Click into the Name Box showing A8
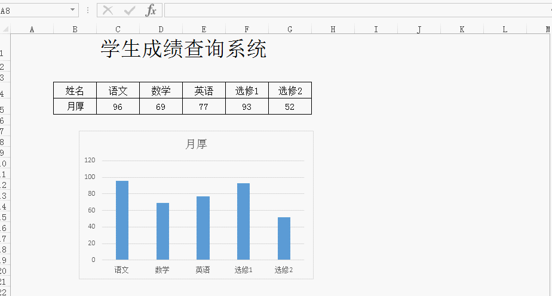The width and height of the screenshot is (552, 296). click(35, 11)
